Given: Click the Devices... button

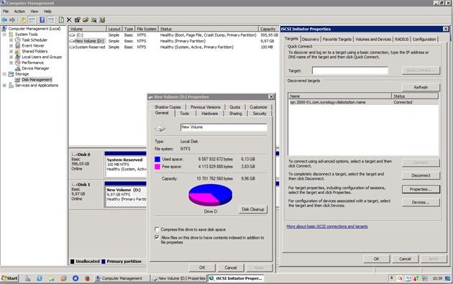Looking at the screenshot, I should pyautogui.click(x=421, y=202).
